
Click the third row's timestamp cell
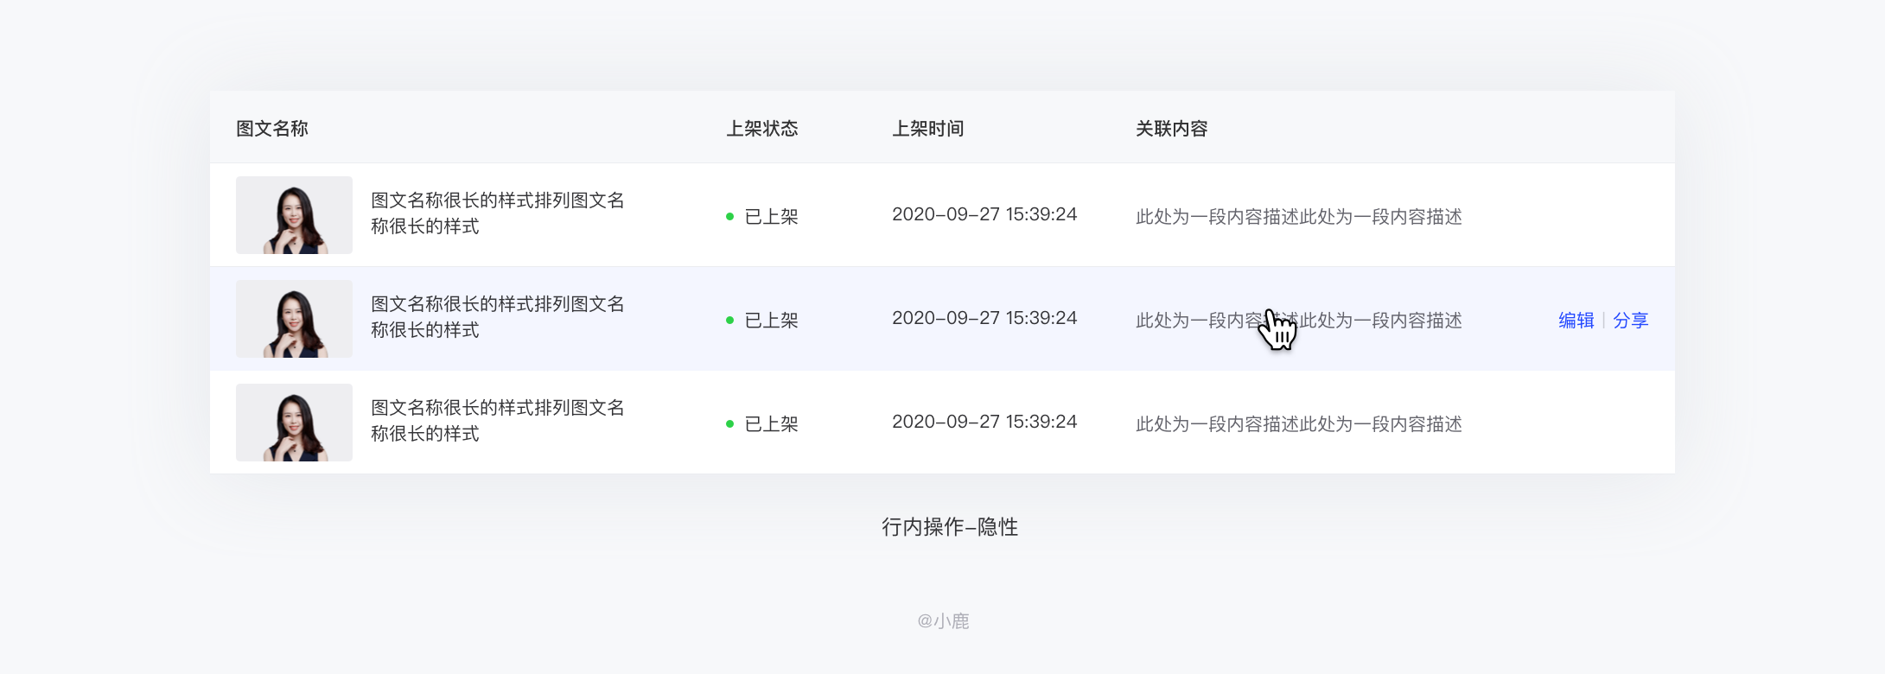984,422
